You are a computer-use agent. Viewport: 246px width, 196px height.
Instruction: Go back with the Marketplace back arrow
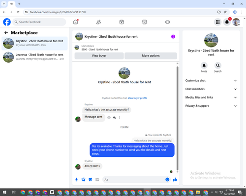(6, 33)
